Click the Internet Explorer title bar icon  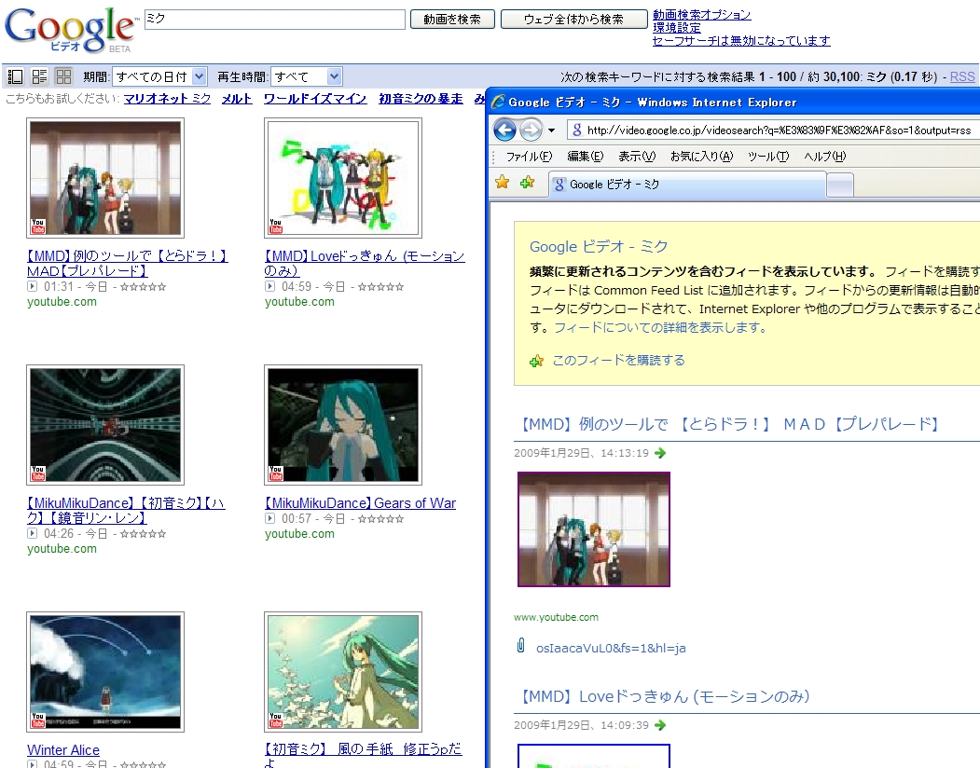(x=498, y=102)
